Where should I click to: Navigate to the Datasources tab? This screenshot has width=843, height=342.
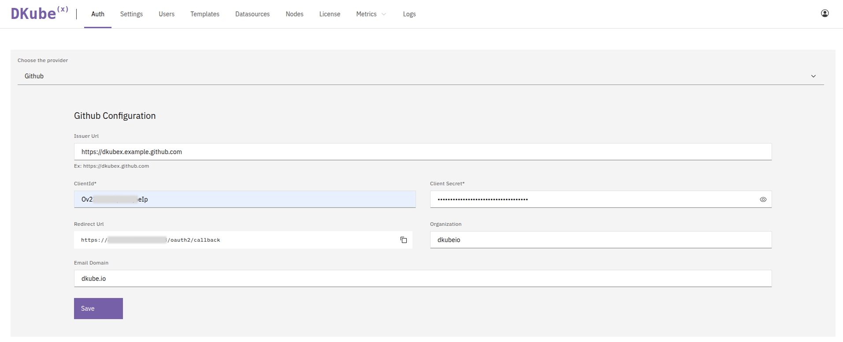(x=252, y=14)
